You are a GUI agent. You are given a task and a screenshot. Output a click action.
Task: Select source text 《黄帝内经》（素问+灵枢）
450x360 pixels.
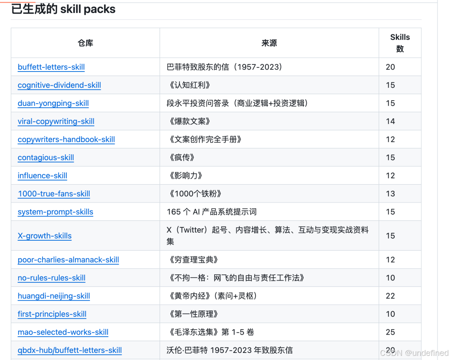(213, 296)
